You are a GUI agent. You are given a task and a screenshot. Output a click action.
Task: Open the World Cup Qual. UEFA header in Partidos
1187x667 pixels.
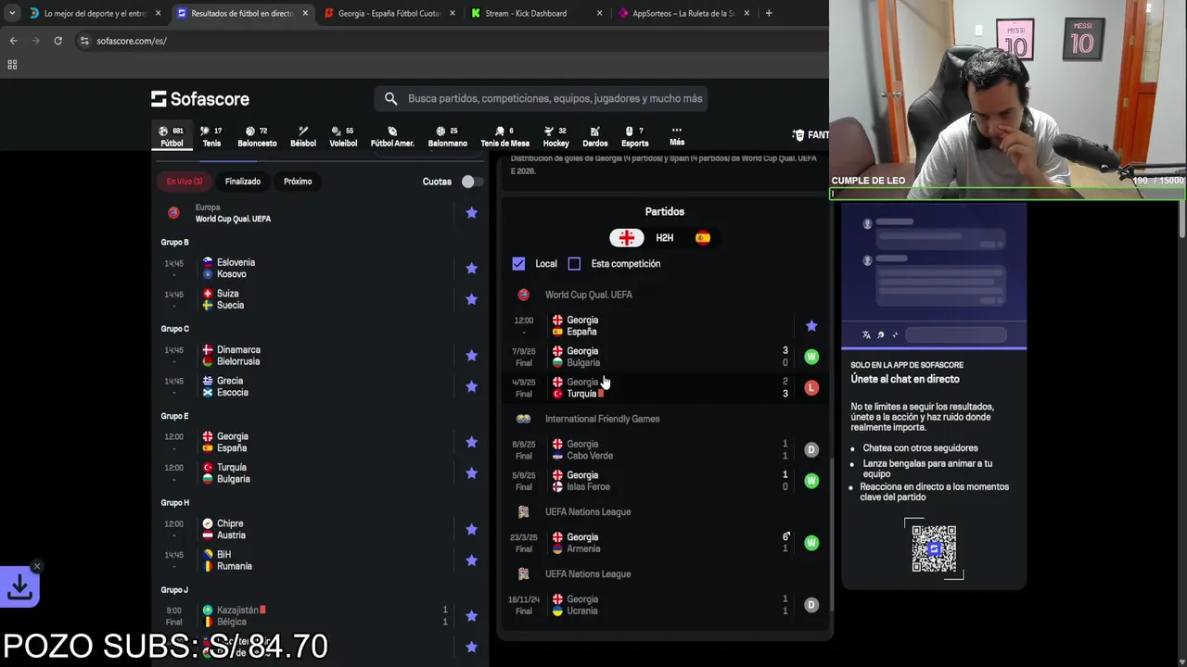pyautogui.click(x=588, y=295)
